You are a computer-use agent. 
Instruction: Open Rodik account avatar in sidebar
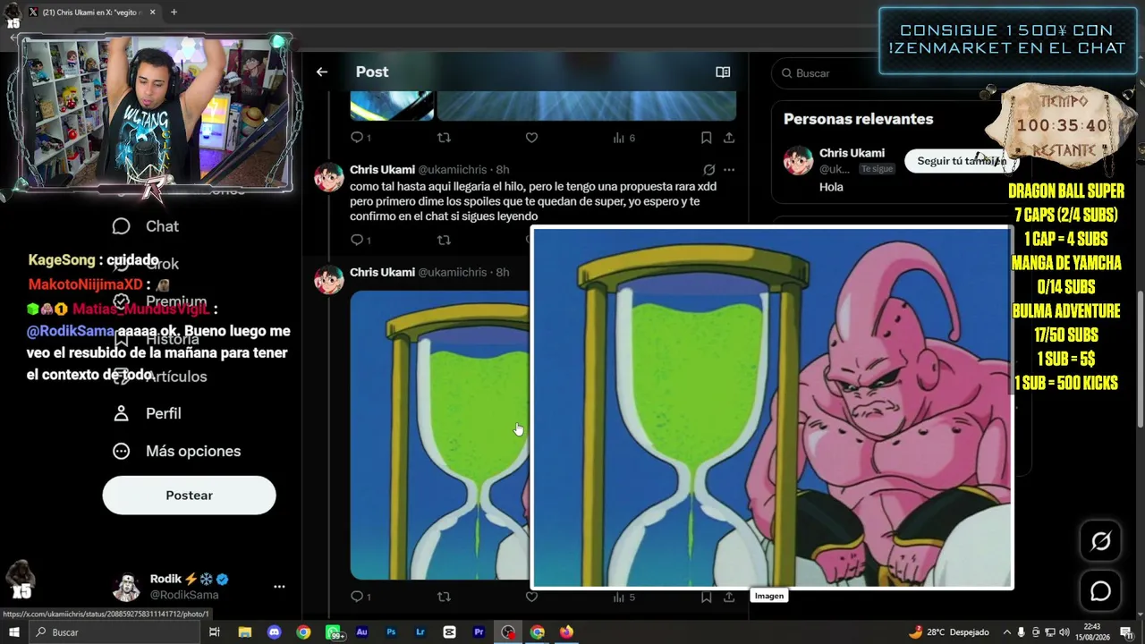(x=126, y=587)
